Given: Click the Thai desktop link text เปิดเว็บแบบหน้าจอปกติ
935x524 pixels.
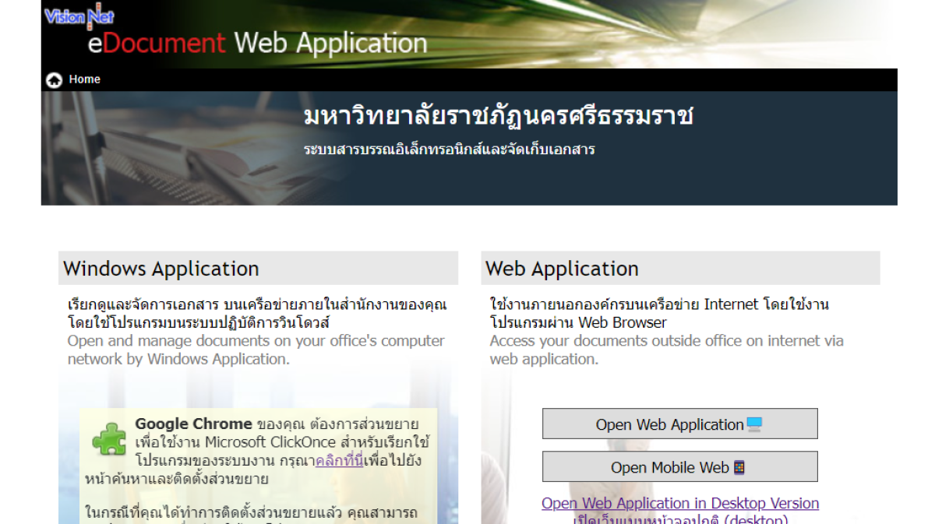Looking at the screenshot, I should click(679, 519).
